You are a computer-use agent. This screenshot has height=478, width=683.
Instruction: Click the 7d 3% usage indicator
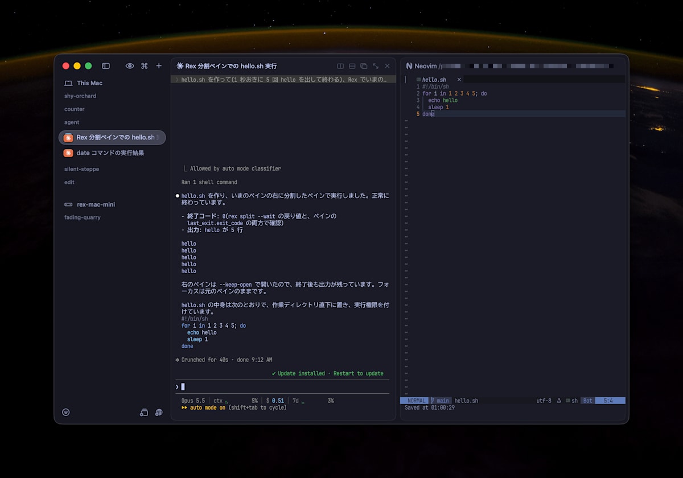click(x=313, y=401)
